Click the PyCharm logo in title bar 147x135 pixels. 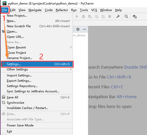point(4,3)
